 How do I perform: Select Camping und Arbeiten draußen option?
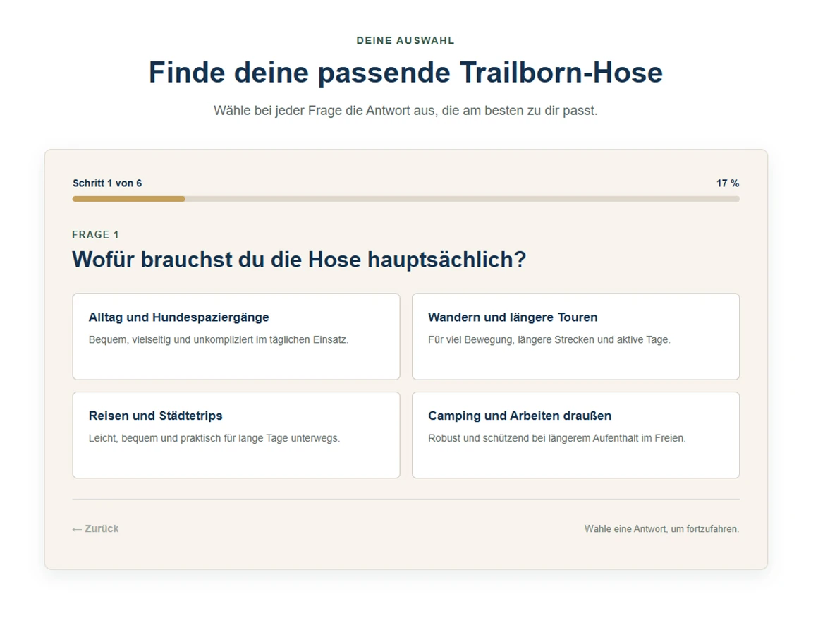pyautogui.click(x=575, y=435)
